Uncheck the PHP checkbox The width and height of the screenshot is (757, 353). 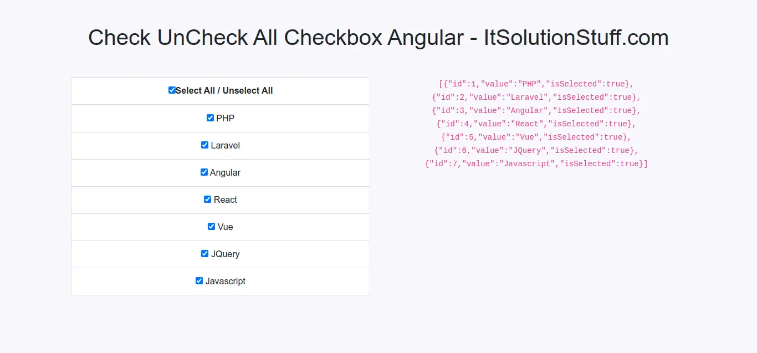[210, 117]
